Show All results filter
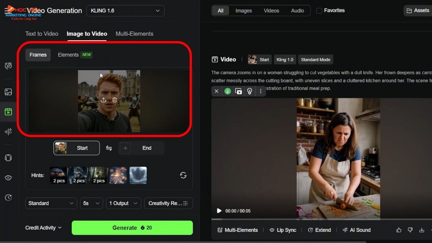 tap(221, 10)
